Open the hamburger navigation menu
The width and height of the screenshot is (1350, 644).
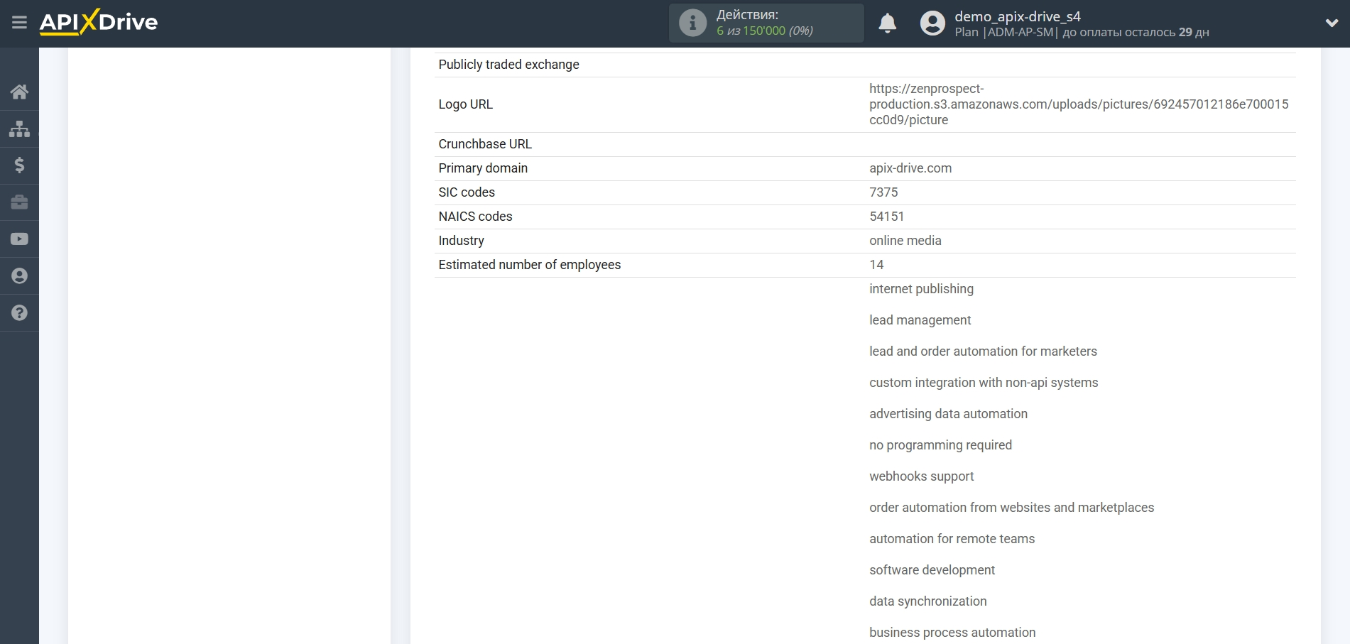point(19,23)
